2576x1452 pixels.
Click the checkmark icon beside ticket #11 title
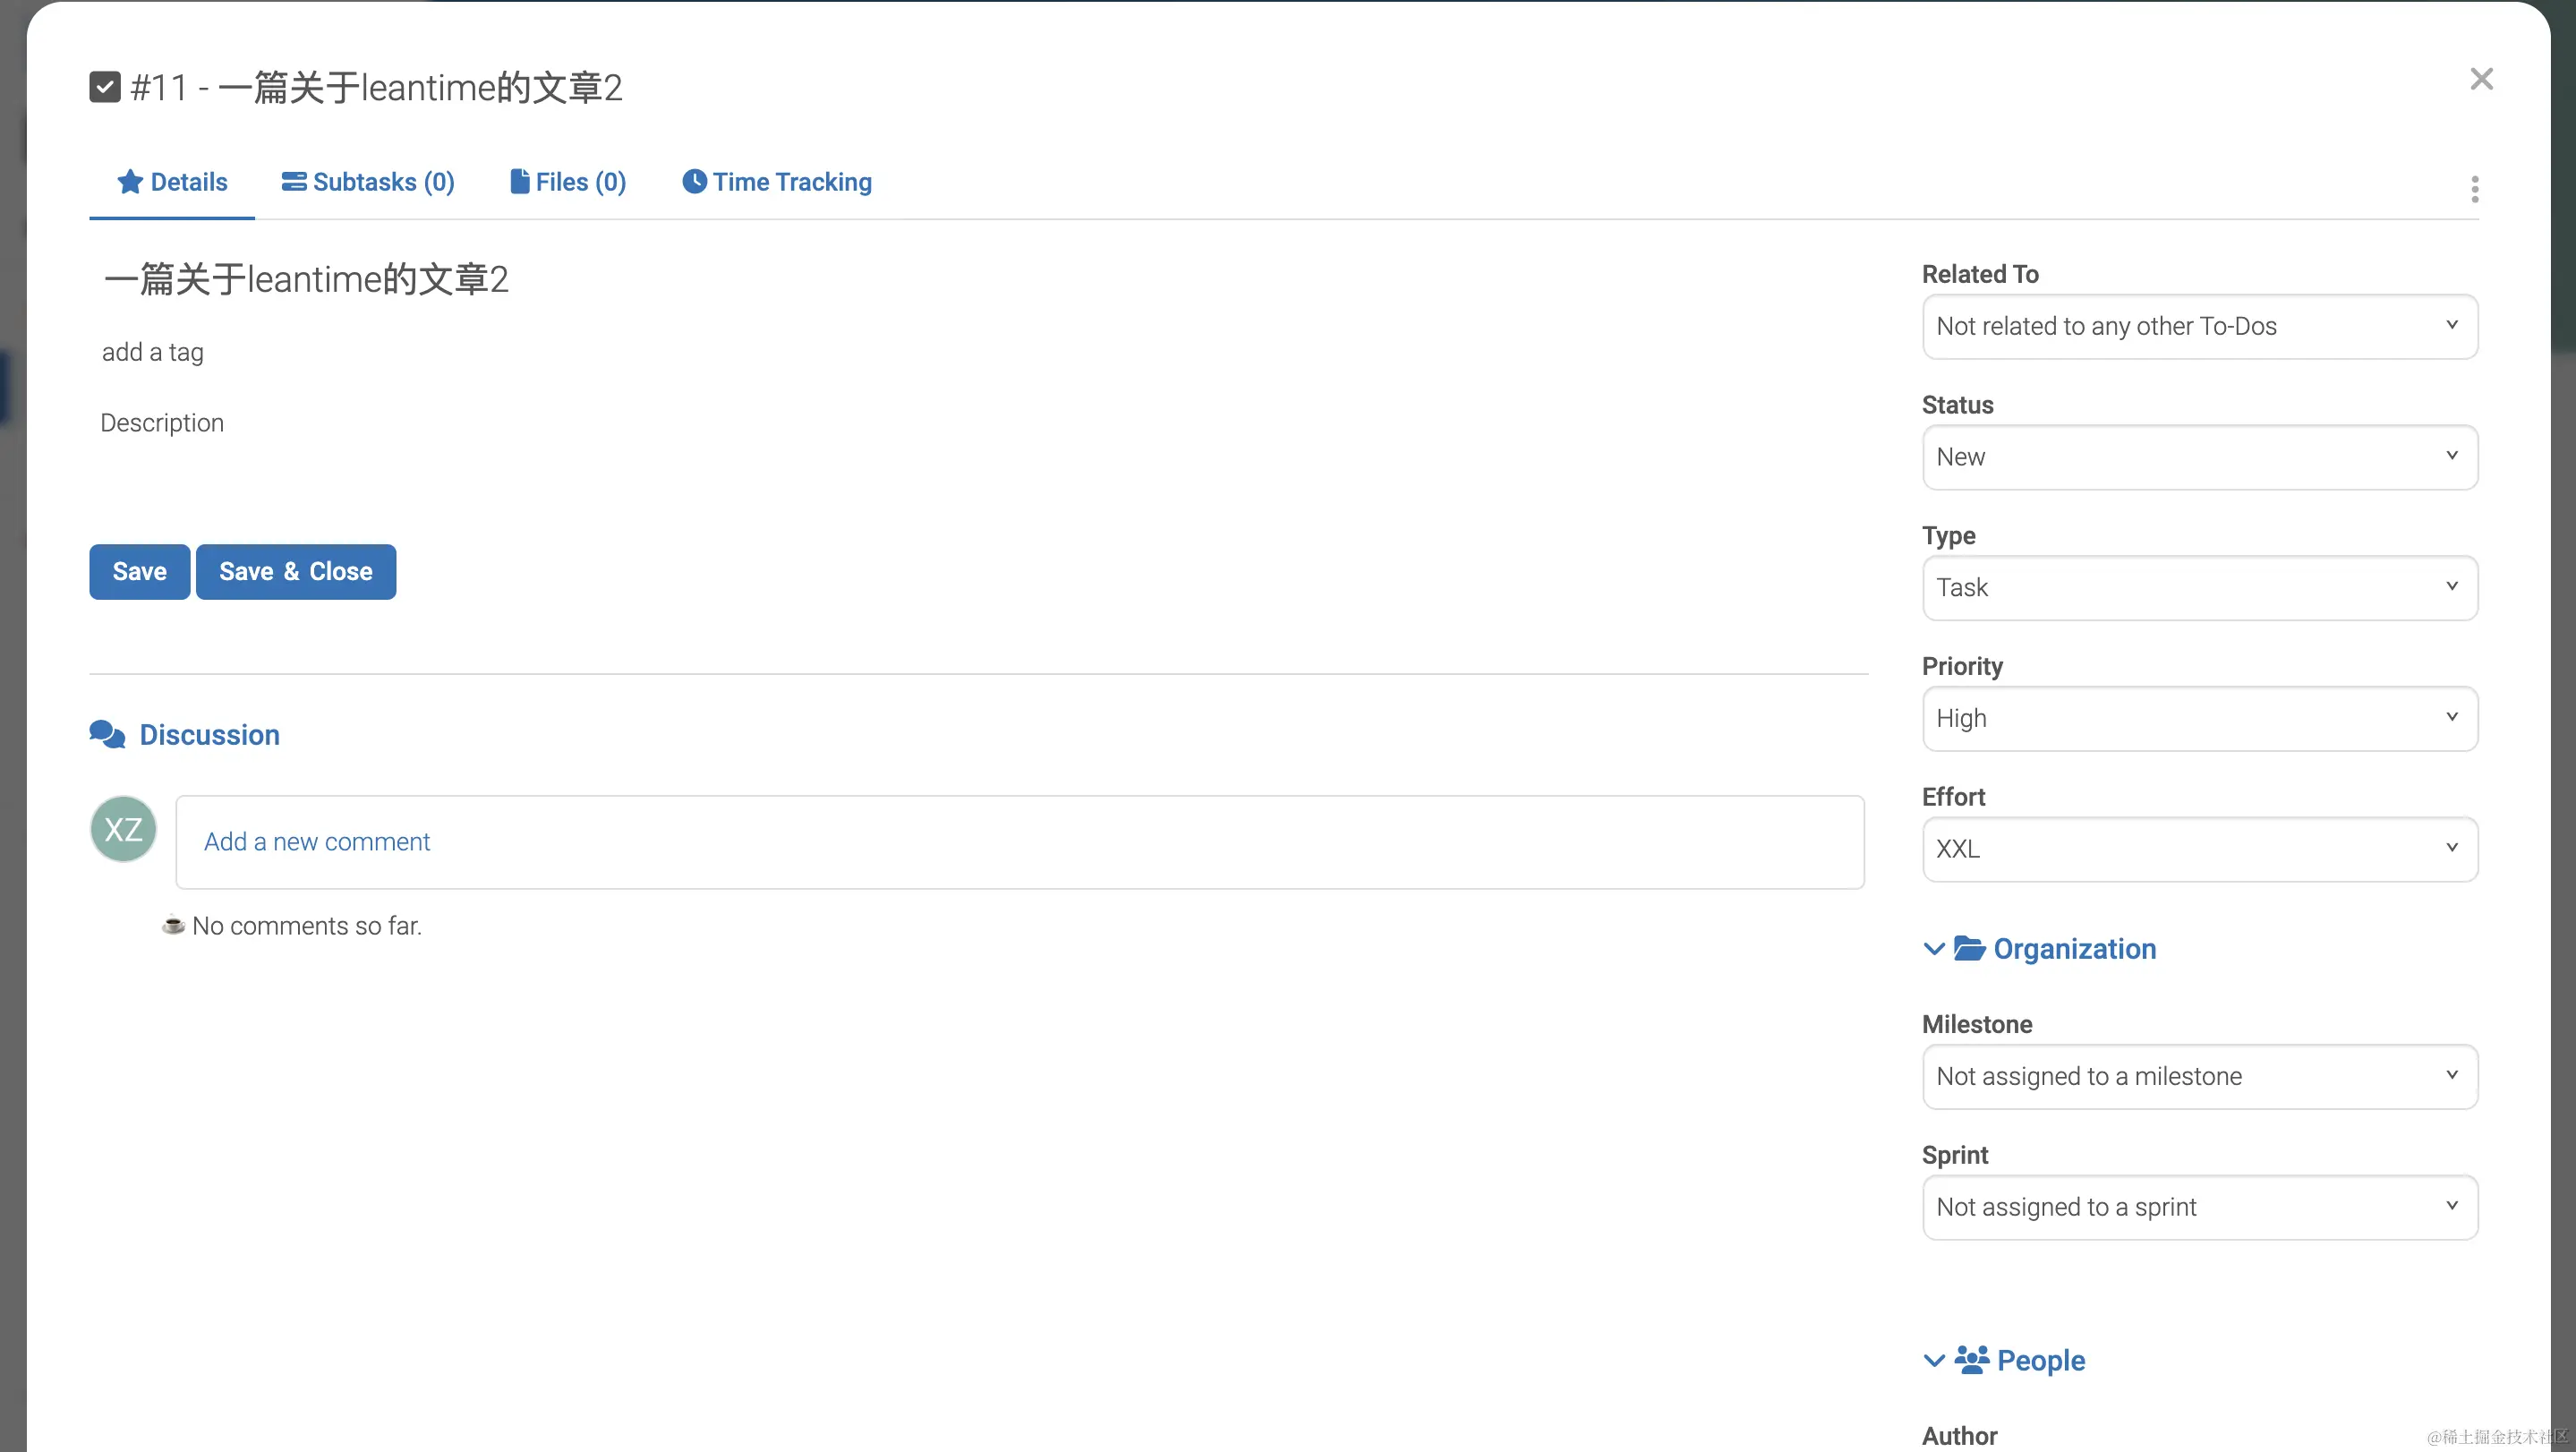point(105,87)
